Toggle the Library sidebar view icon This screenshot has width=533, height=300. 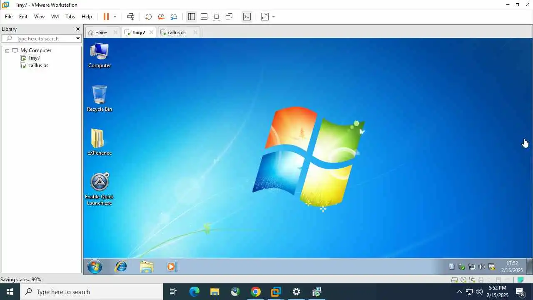[192, 17]
